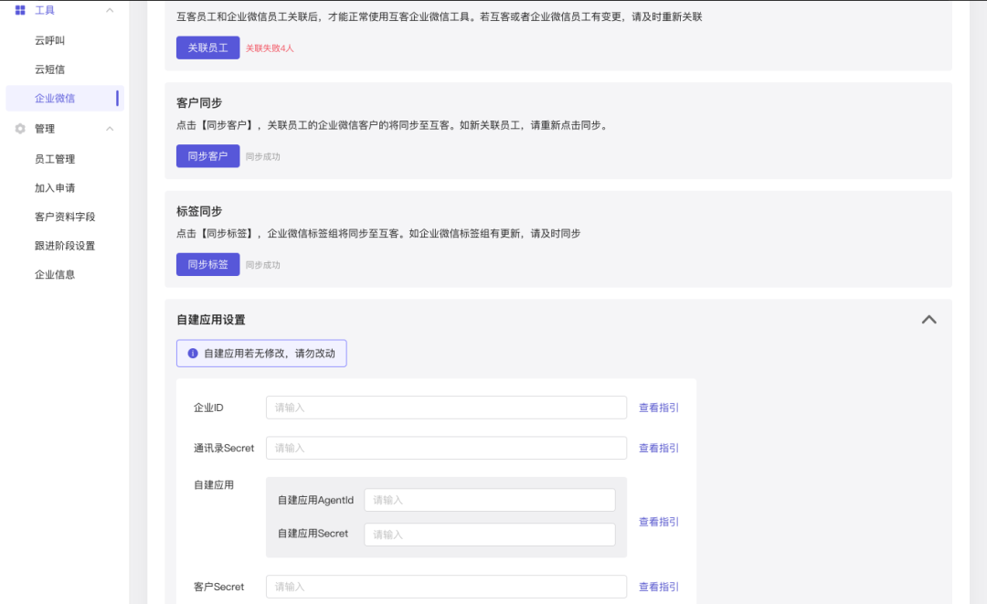Click the red 关联失败4人 text

coord(270,48)
